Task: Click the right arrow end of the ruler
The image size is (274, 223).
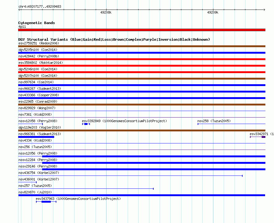Action: (264, 10)
